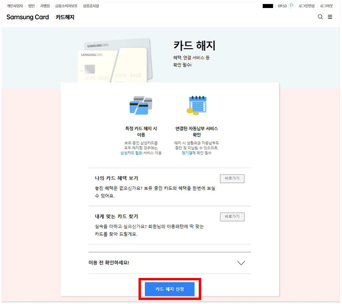Click the search magnifier icon
The image size is (342, 304).
click(320, 17)
